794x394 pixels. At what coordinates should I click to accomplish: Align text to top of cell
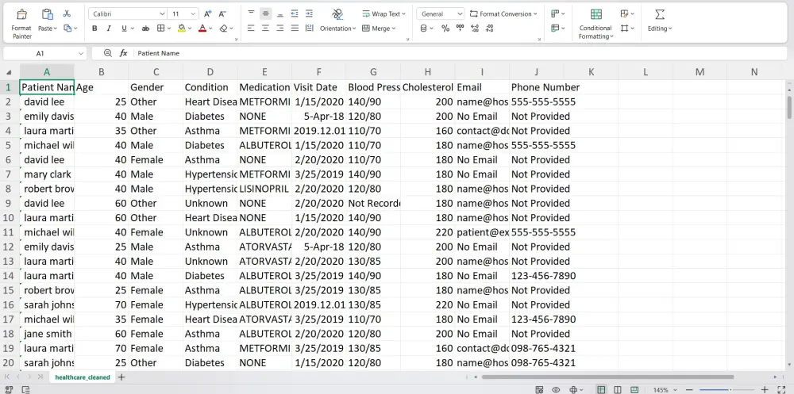251,13
